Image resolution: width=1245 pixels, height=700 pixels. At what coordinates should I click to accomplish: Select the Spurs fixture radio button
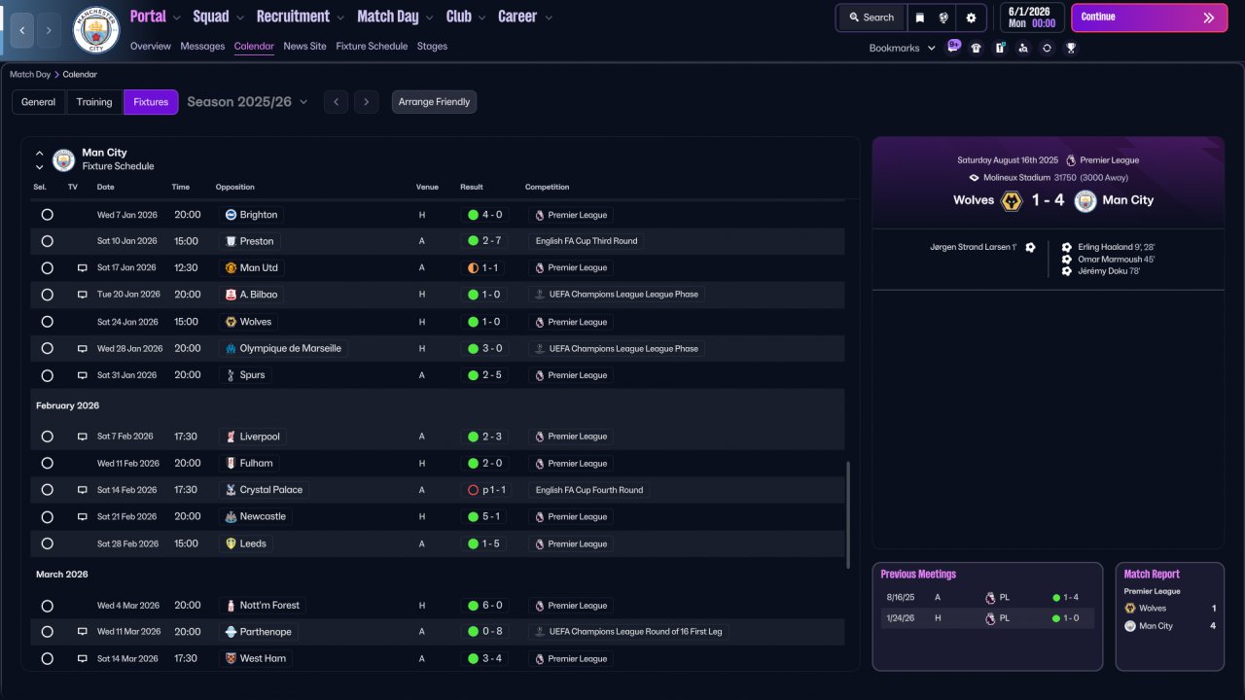[x=47, y=375]
